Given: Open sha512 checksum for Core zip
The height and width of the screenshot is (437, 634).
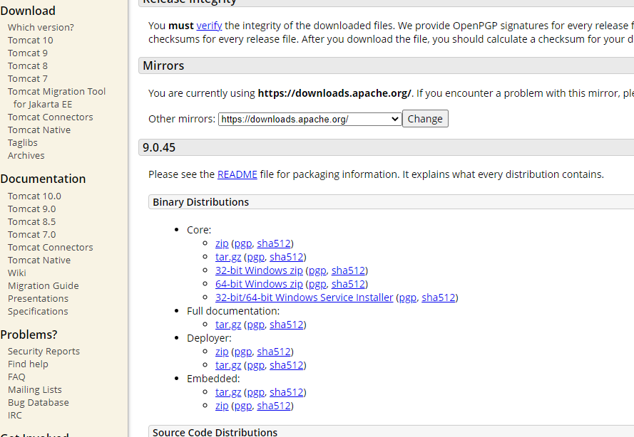Looking at the screenshot, I should tap(274, 243).
